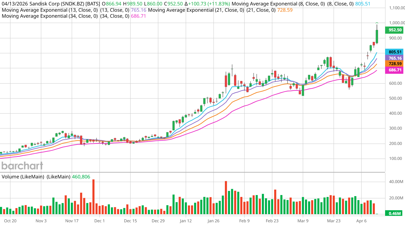The width and height of the screenshot is (405, 225).
Task: Select the Moving Average Exponential (34, Close, 0) legend
Action: coord(50,16)
